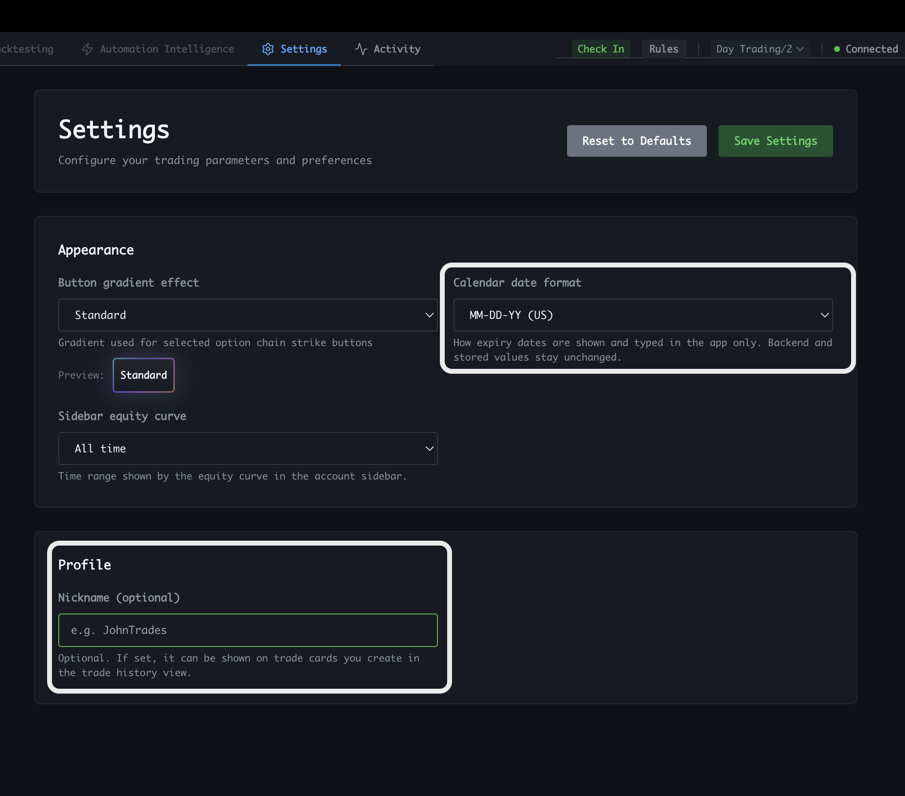Open Button gradient effect dropdown
The width and height of the screenshot is (905, 796).
pos(248,315)
